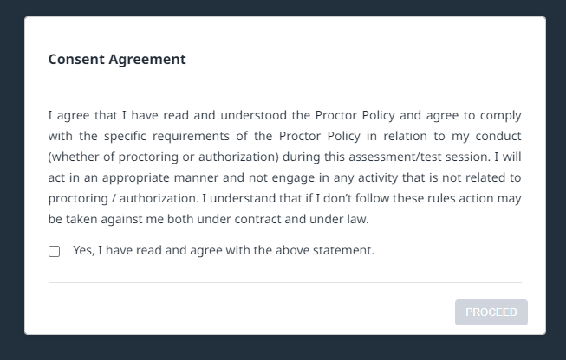Click the dark backdrop below the dialog
566x360 pixels.
point(285,348)
